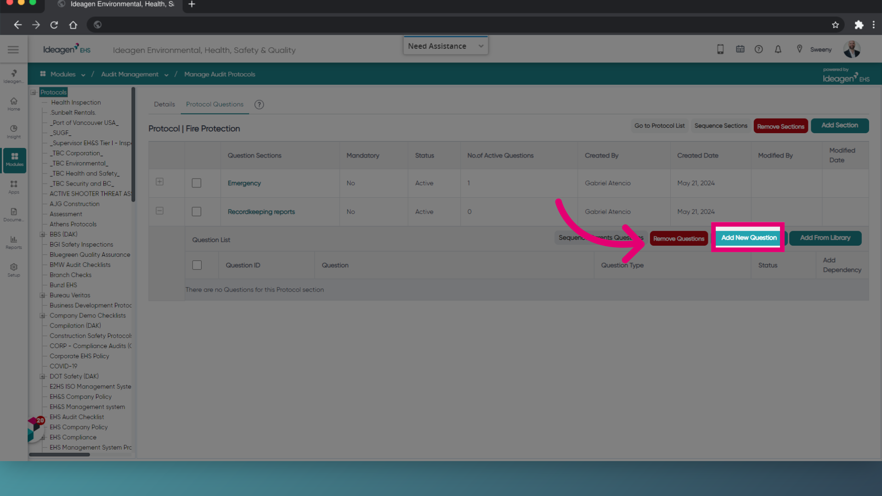Expand DOT Safety (DAK) node
The height and width of the screenshot is (496, 882).
[x=42, y=377]
